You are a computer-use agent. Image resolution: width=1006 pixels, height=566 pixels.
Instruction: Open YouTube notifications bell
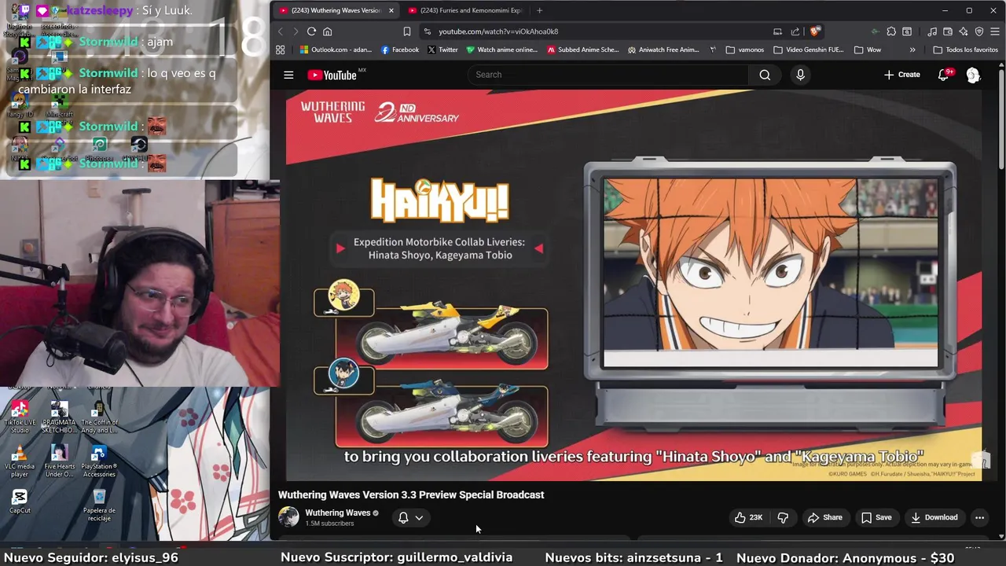pos(944,75)
